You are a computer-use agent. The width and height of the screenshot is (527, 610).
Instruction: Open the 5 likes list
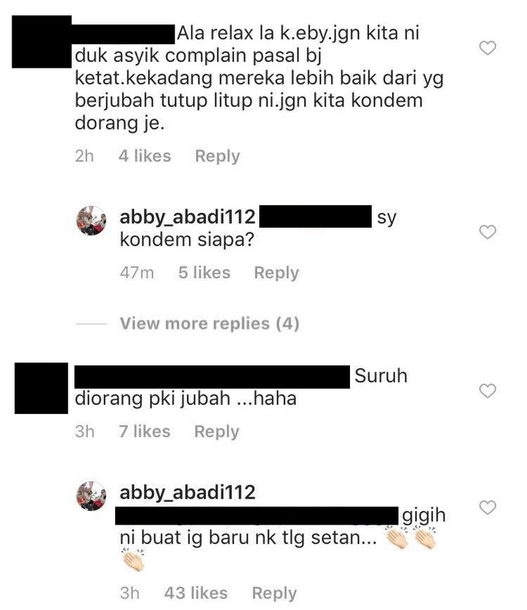pos(204,273)
